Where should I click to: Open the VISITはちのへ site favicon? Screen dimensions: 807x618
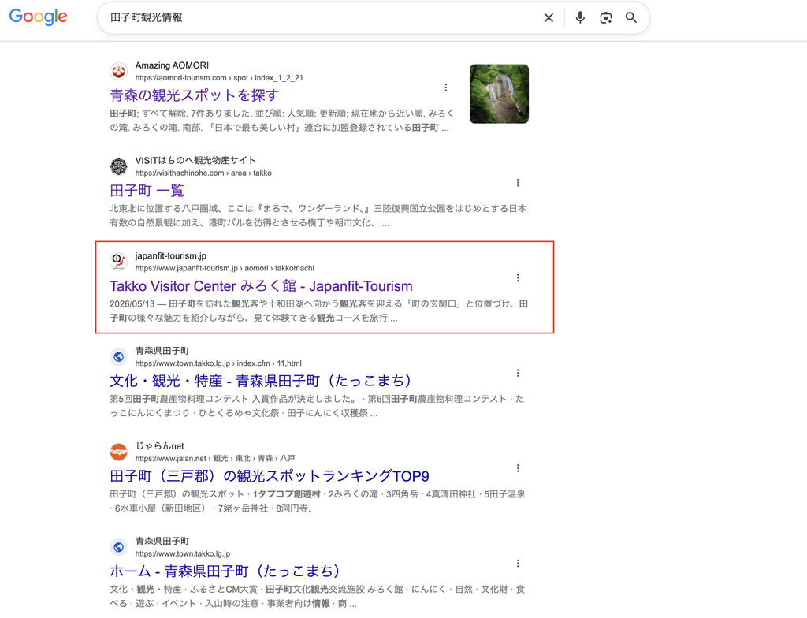[119, 166]
